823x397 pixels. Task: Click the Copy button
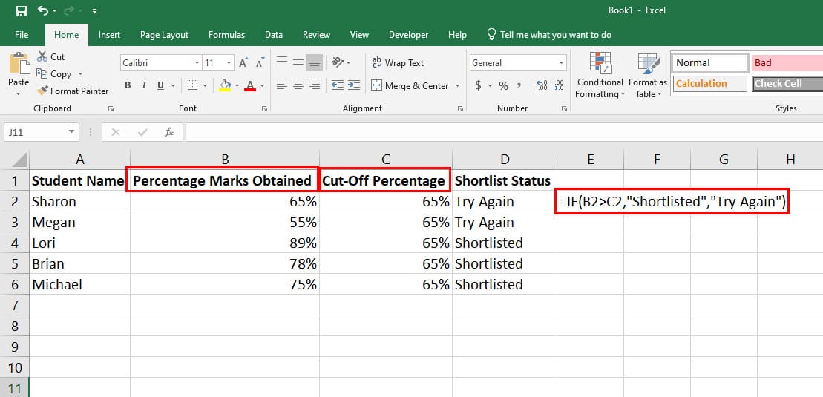click(55, 74)
